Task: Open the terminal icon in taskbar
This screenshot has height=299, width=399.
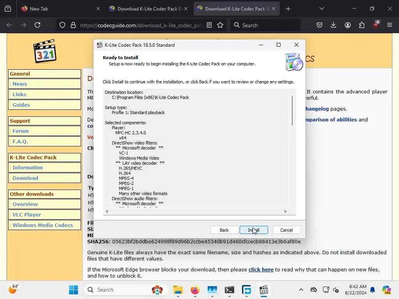Action: (229, 290)
